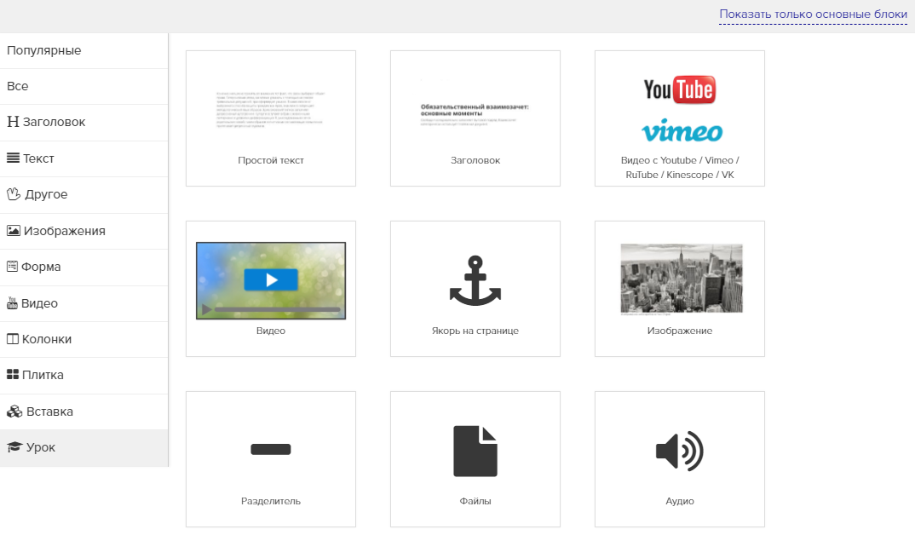
Task: Click the anchor icon block
Action: 475,280
